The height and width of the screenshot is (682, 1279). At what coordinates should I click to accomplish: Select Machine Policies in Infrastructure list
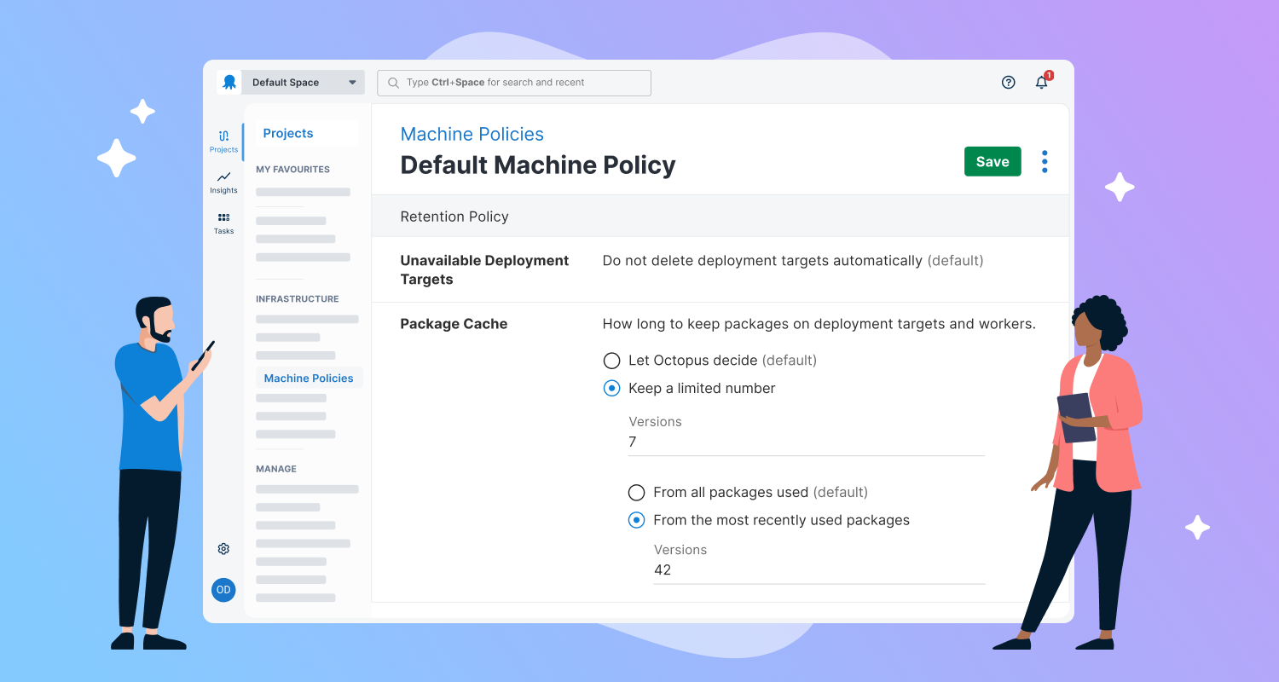pyautogui.click(x=309, y=379)
